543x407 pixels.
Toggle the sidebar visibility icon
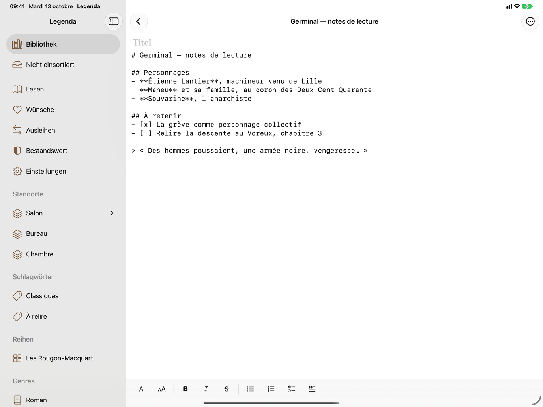click(x=114, y=21)
